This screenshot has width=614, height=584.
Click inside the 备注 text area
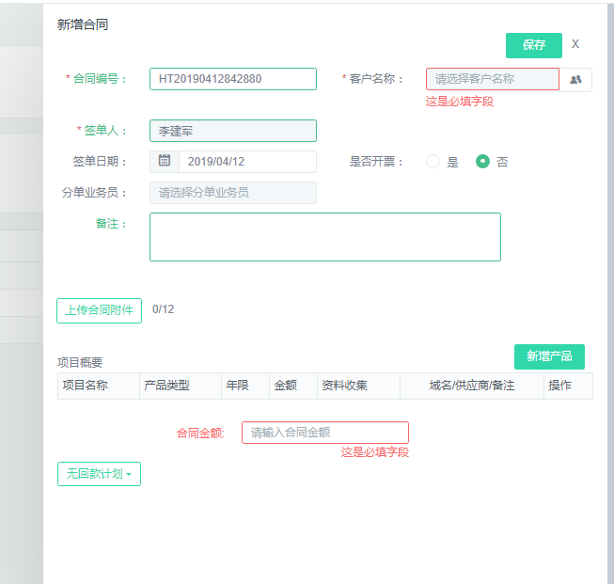pos(324,236)
